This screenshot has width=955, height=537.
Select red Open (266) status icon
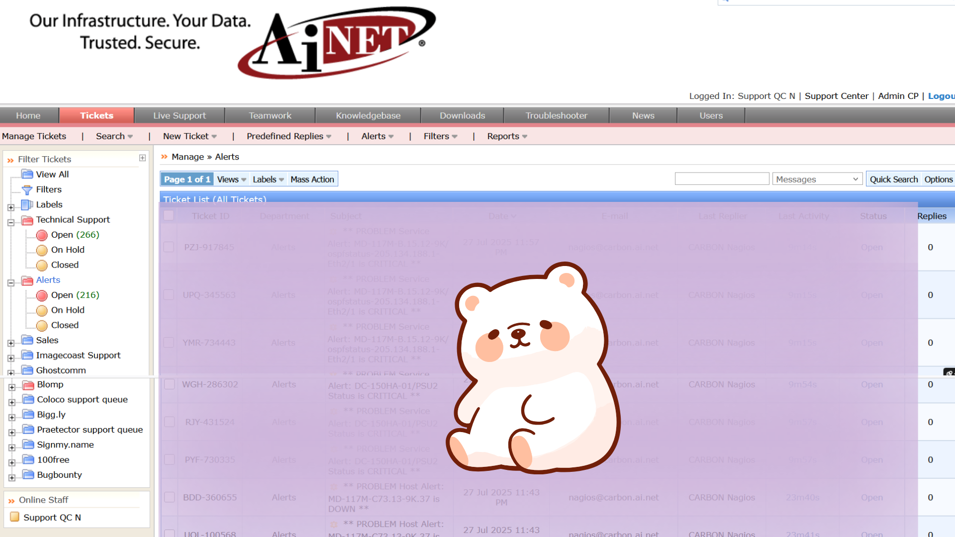[42, 235]
